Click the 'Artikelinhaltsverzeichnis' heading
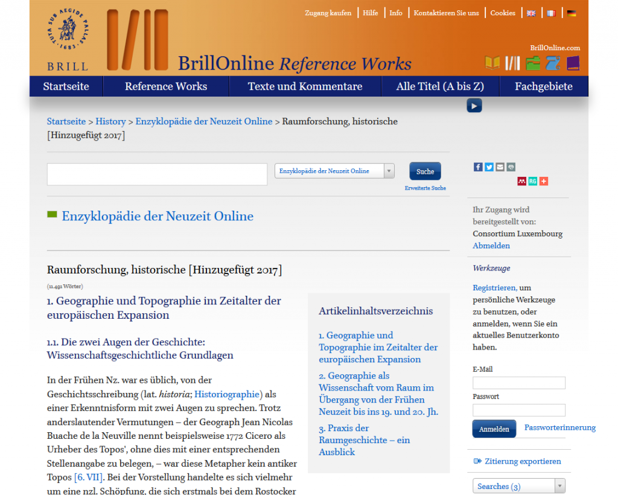 [375, 311]
